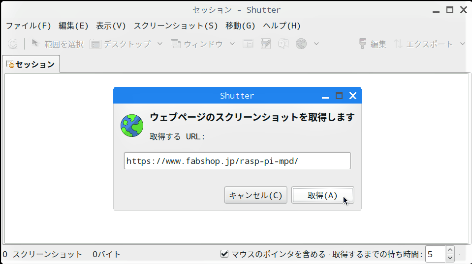This screenshot has width=472, height=264.
Task: Click the 取得(A) button
Action: tap(323, 195)
